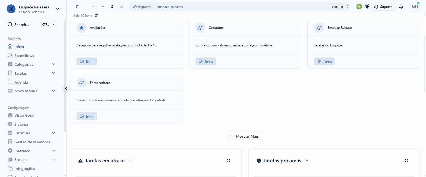Open Integrações from the sidebar
The image size is (426, 177).
(x=25, y=169)
